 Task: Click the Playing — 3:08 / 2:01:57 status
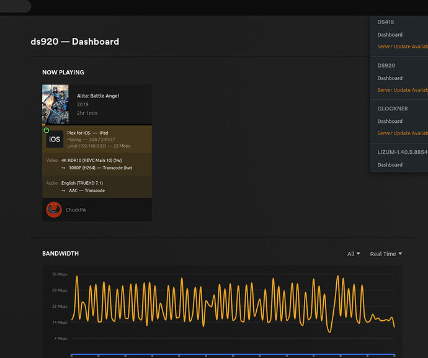pyautogui.click(x=91, y=140)
